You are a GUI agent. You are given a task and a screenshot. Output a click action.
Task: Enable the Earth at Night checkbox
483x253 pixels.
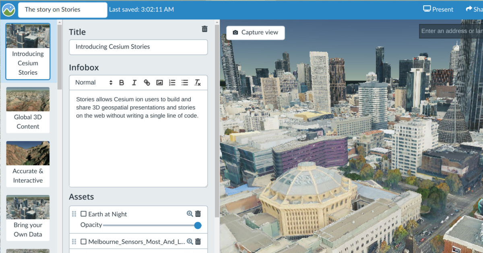(x=84, y=214)
